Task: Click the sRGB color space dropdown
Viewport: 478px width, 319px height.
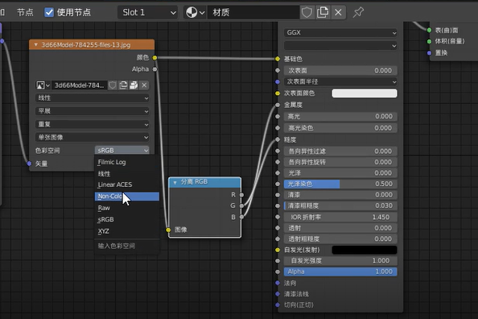Action: pos(122,150)
